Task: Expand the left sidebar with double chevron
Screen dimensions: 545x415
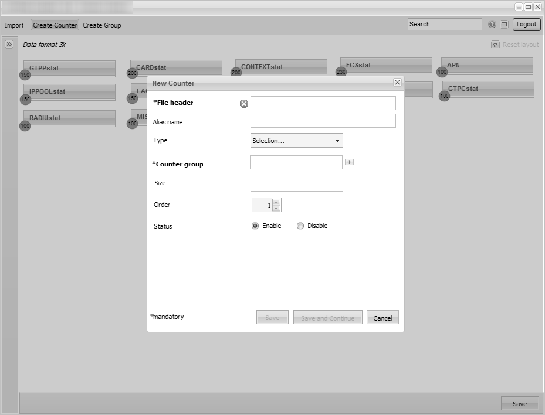Action: click(x=9, y=45)
